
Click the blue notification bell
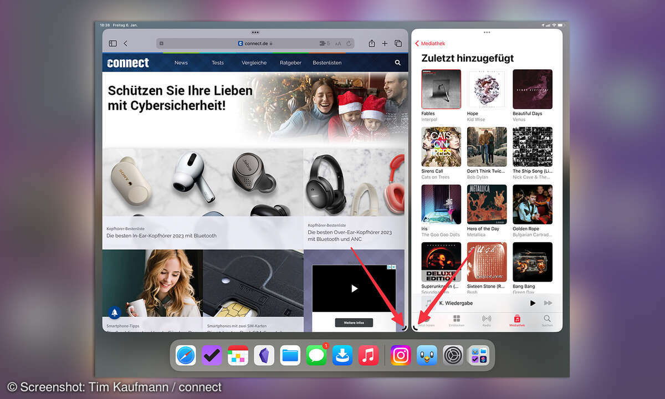pyautogui.click(x=115, y=312)
